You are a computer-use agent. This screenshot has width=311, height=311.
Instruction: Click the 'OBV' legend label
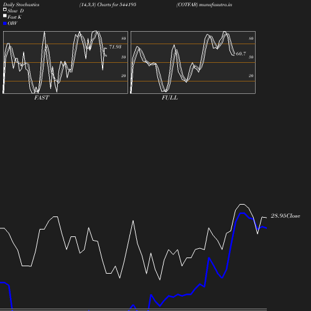tap(12, 24)
